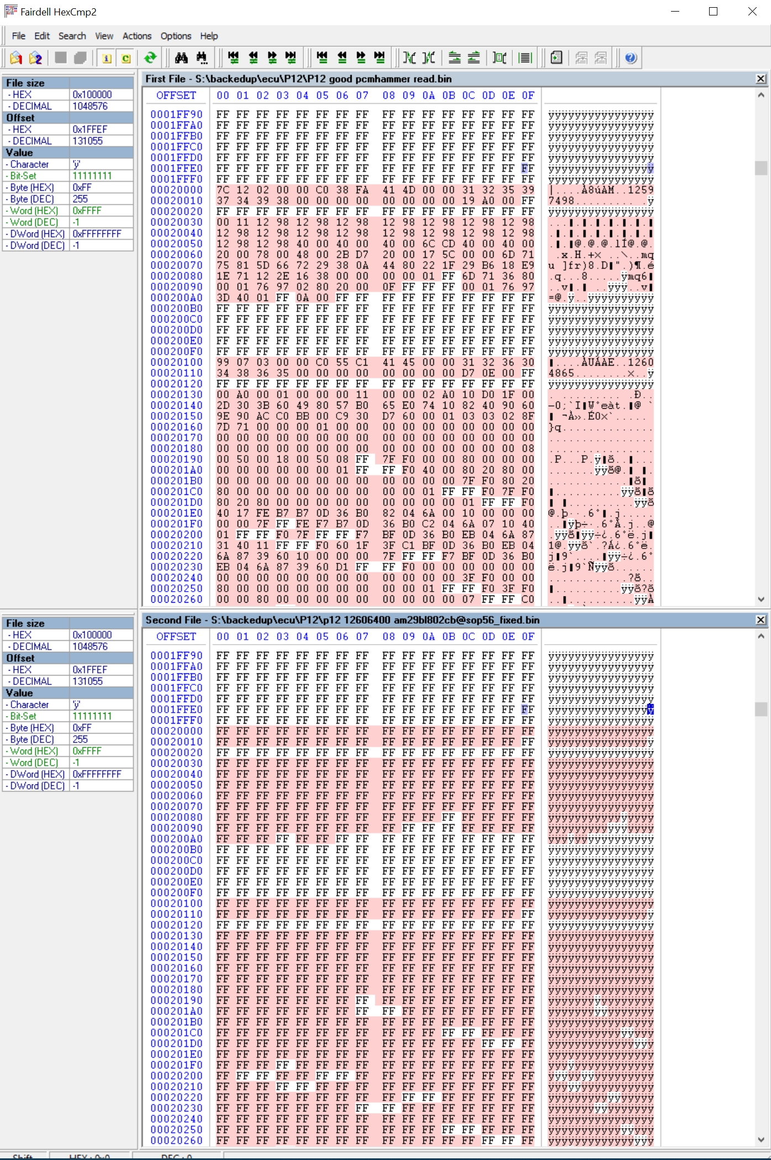Screen dimensions: 771x1160
Task: Click Second File scrollbar up arrow
Action: click(x=761, y=636)
